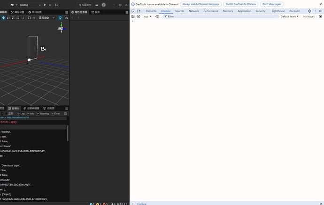324x205 pixels.
Task: Switch to the animation graph tab
Action: pos(49,109)
